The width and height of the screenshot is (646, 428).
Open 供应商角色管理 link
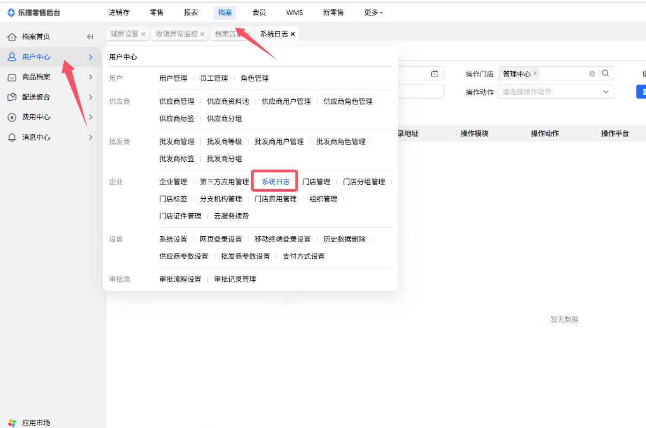[x=348, y=101]
